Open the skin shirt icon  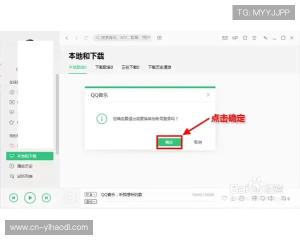[x=245, y=38]
